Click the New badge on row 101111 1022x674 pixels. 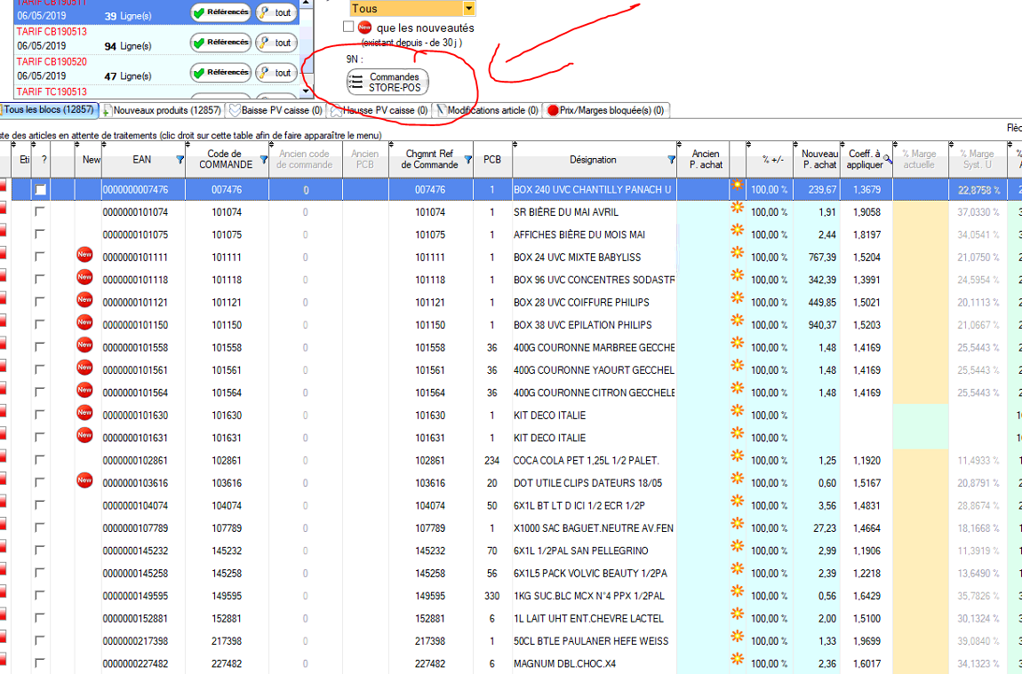[x=84, y=258]
